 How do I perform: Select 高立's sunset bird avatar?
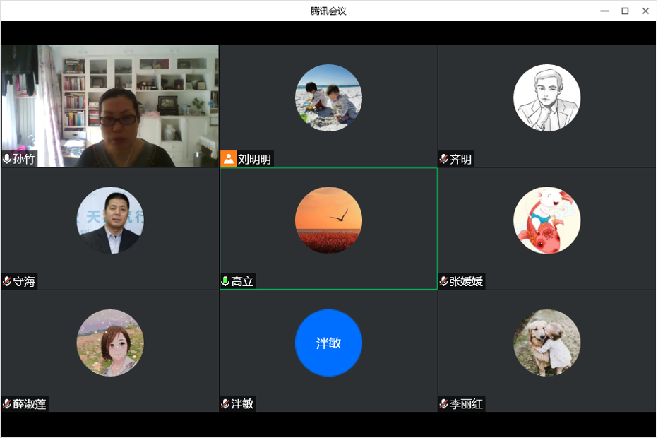coord(328,220)
